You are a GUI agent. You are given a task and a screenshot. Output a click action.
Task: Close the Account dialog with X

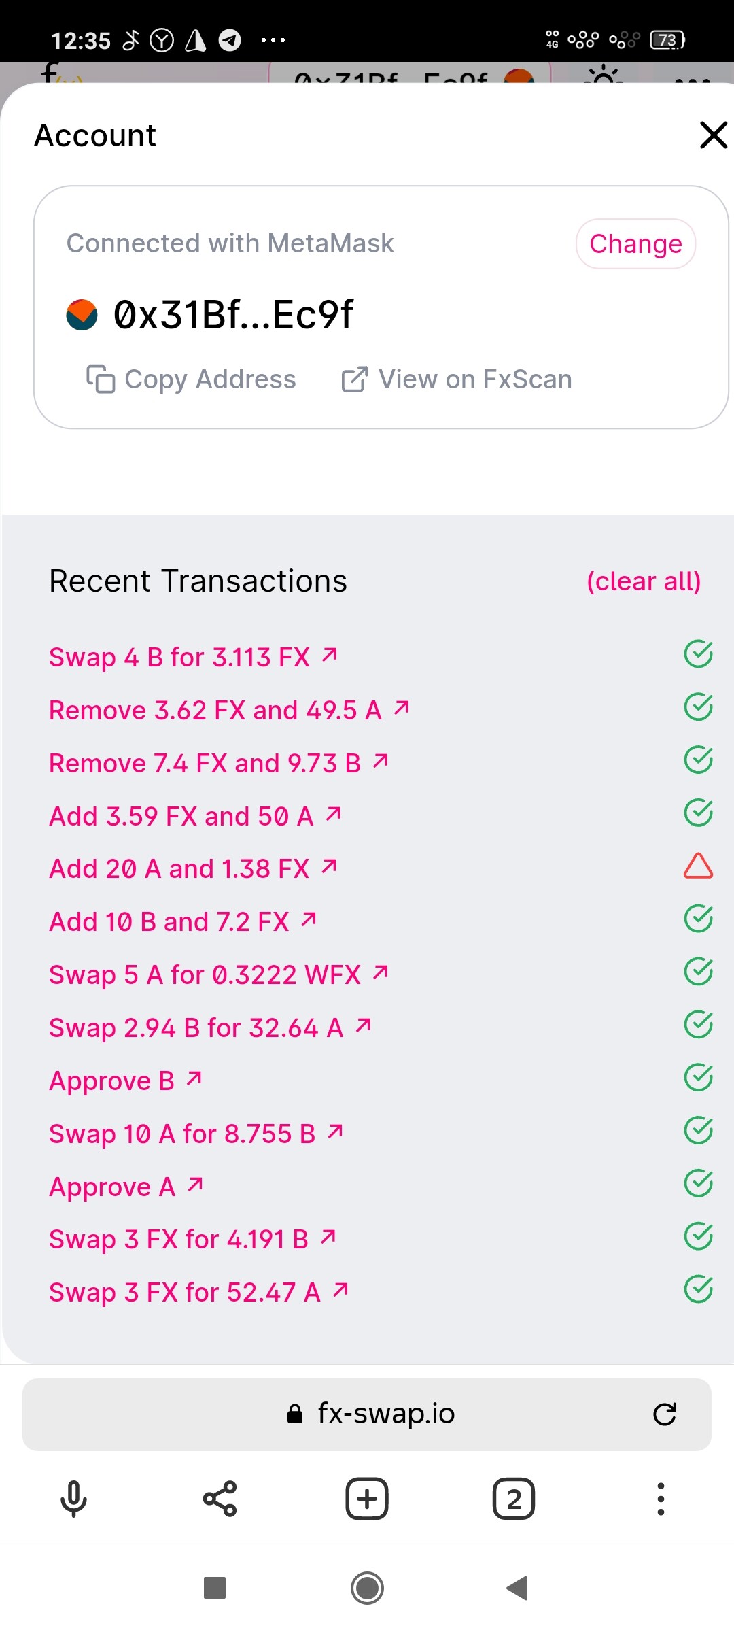point(713,135)
